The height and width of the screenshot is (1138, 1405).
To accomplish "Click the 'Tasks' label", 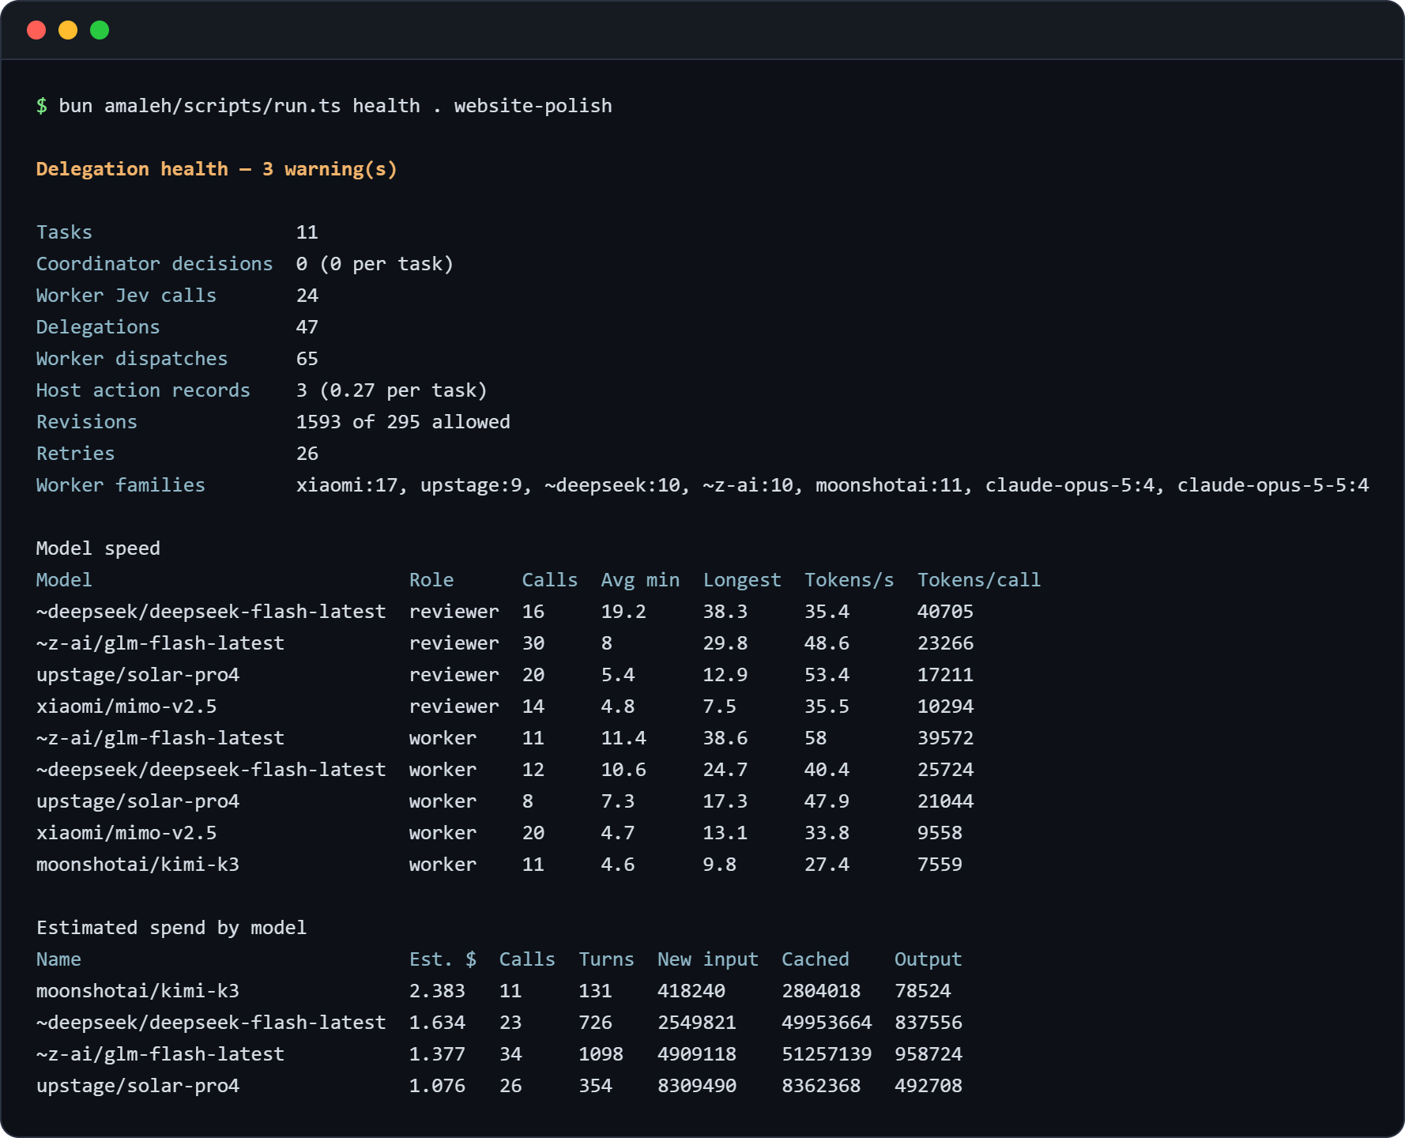I will pos(64,232).
